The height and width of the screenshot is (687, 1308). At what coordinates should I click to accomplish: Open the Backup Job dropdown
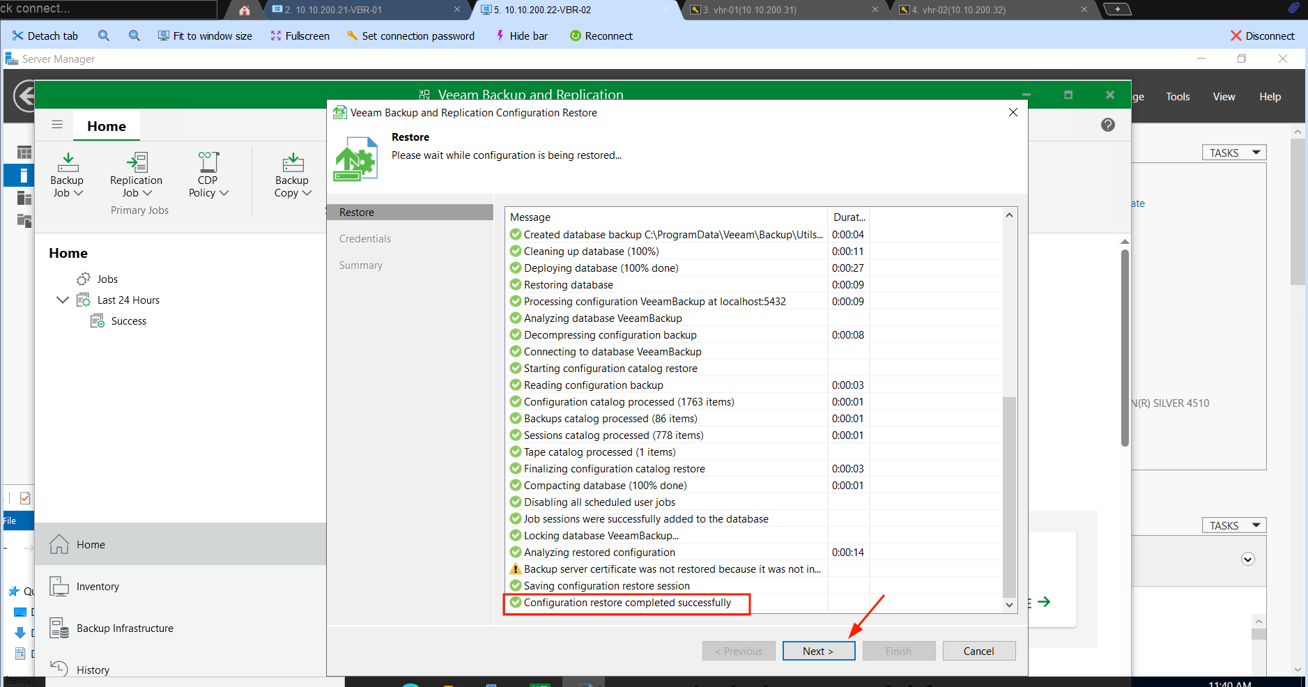pyautogui.click(x=67, y=175)
